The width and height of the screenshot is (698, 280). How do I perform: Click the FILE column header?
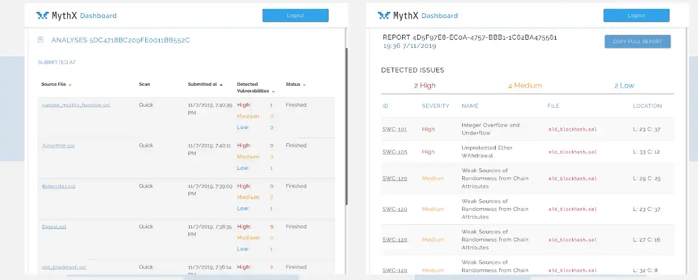pos(553,106)
